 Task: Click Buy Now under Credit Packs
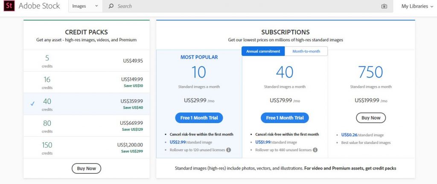tap(86, 168)
